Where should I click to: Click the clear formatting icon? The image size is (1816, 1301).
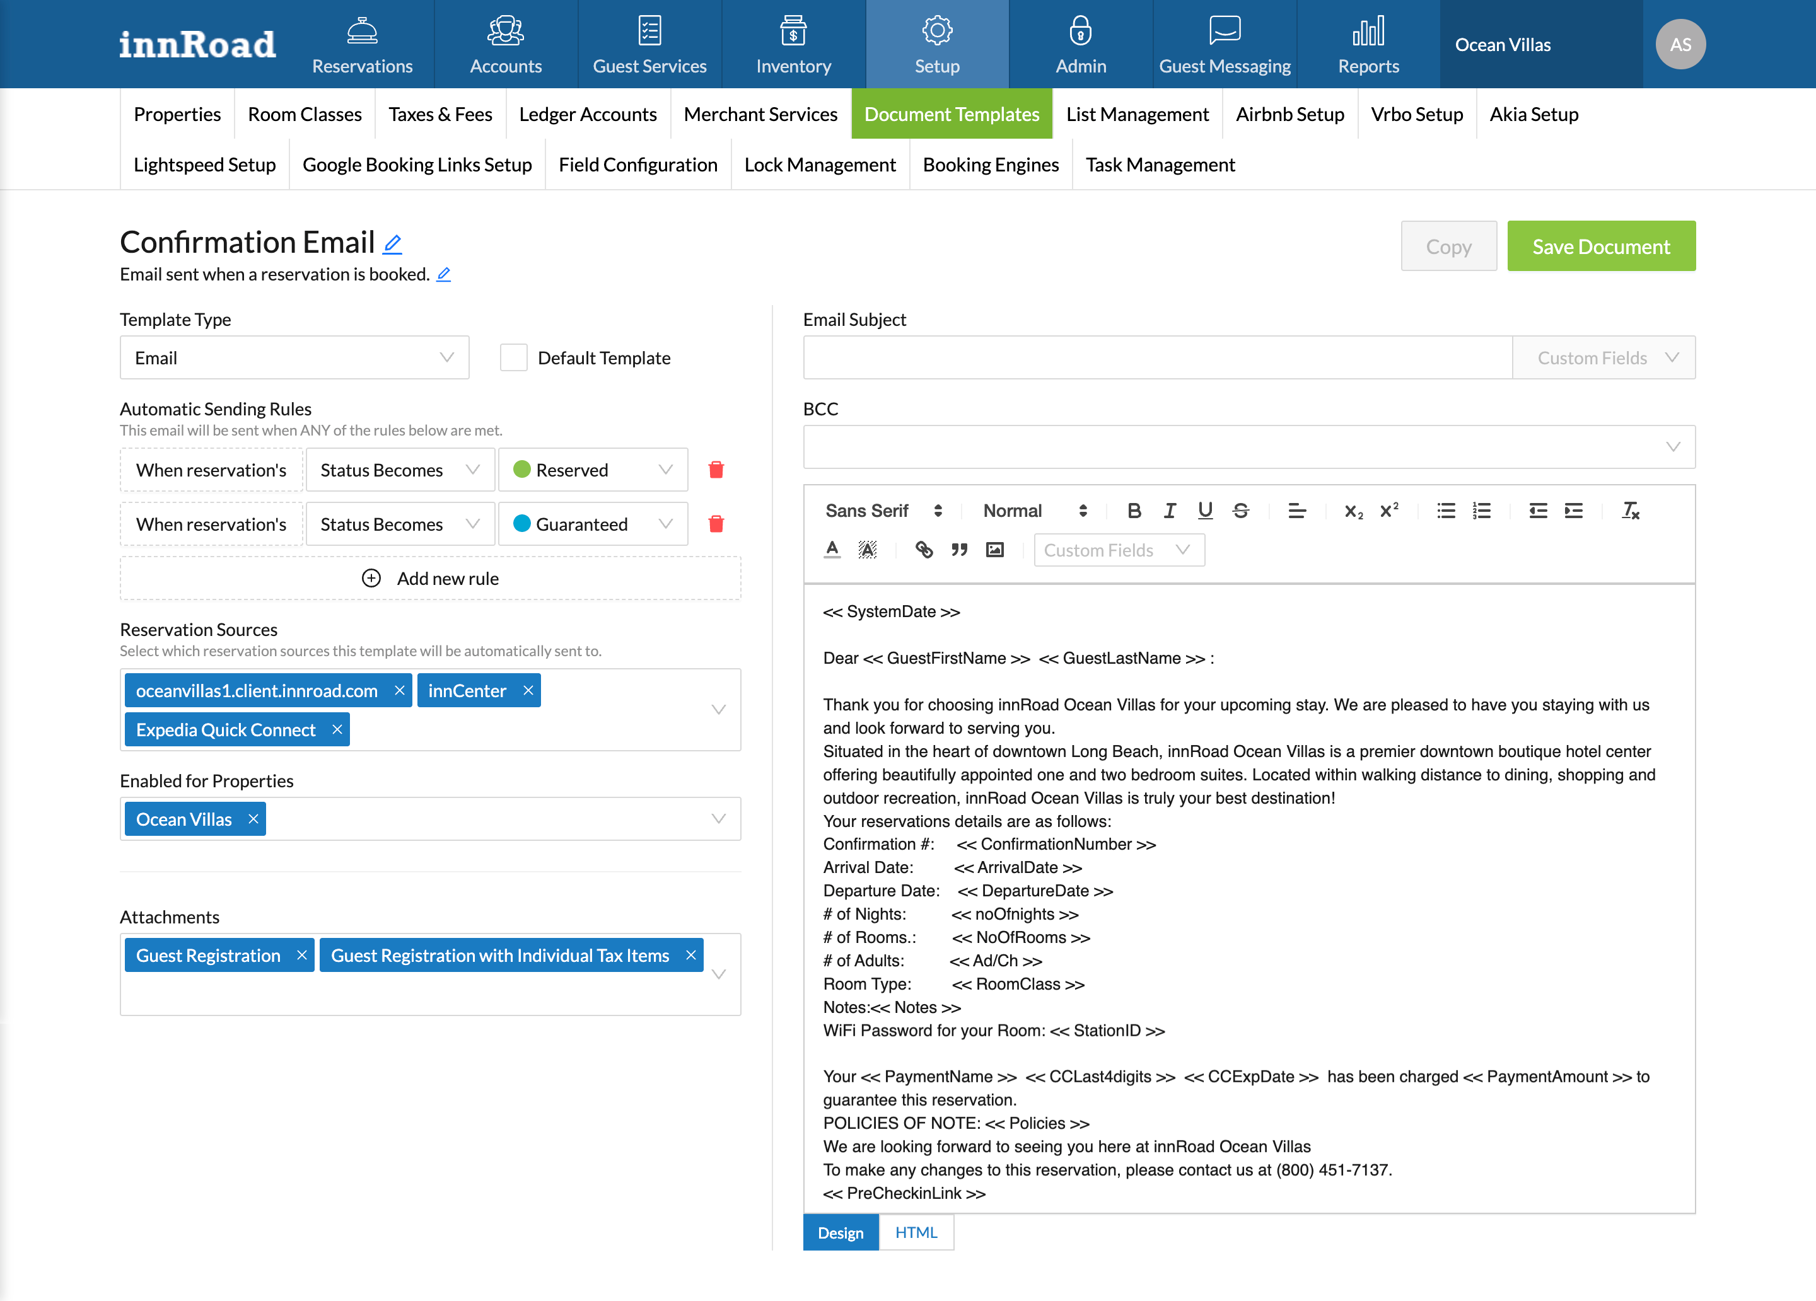pyautogui.click(x=1630, y=511)
